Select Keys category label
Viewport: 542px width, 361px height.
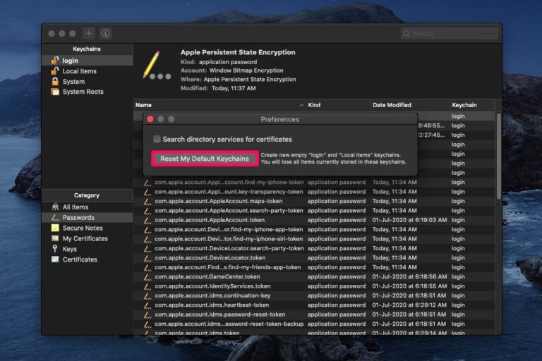point(69,249)
